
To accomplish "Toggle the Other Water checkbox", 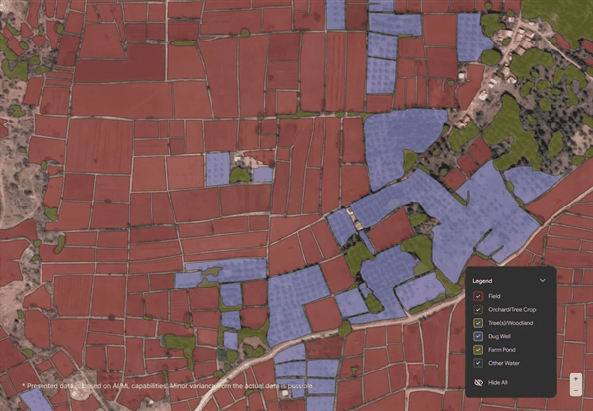I will point(479,363).
